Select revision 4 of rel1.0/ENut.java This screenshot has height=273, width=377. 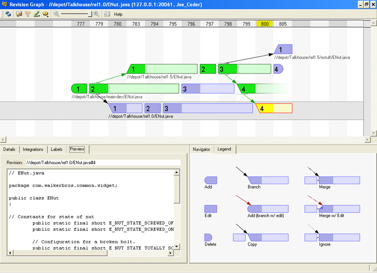(x=274, y=108)
